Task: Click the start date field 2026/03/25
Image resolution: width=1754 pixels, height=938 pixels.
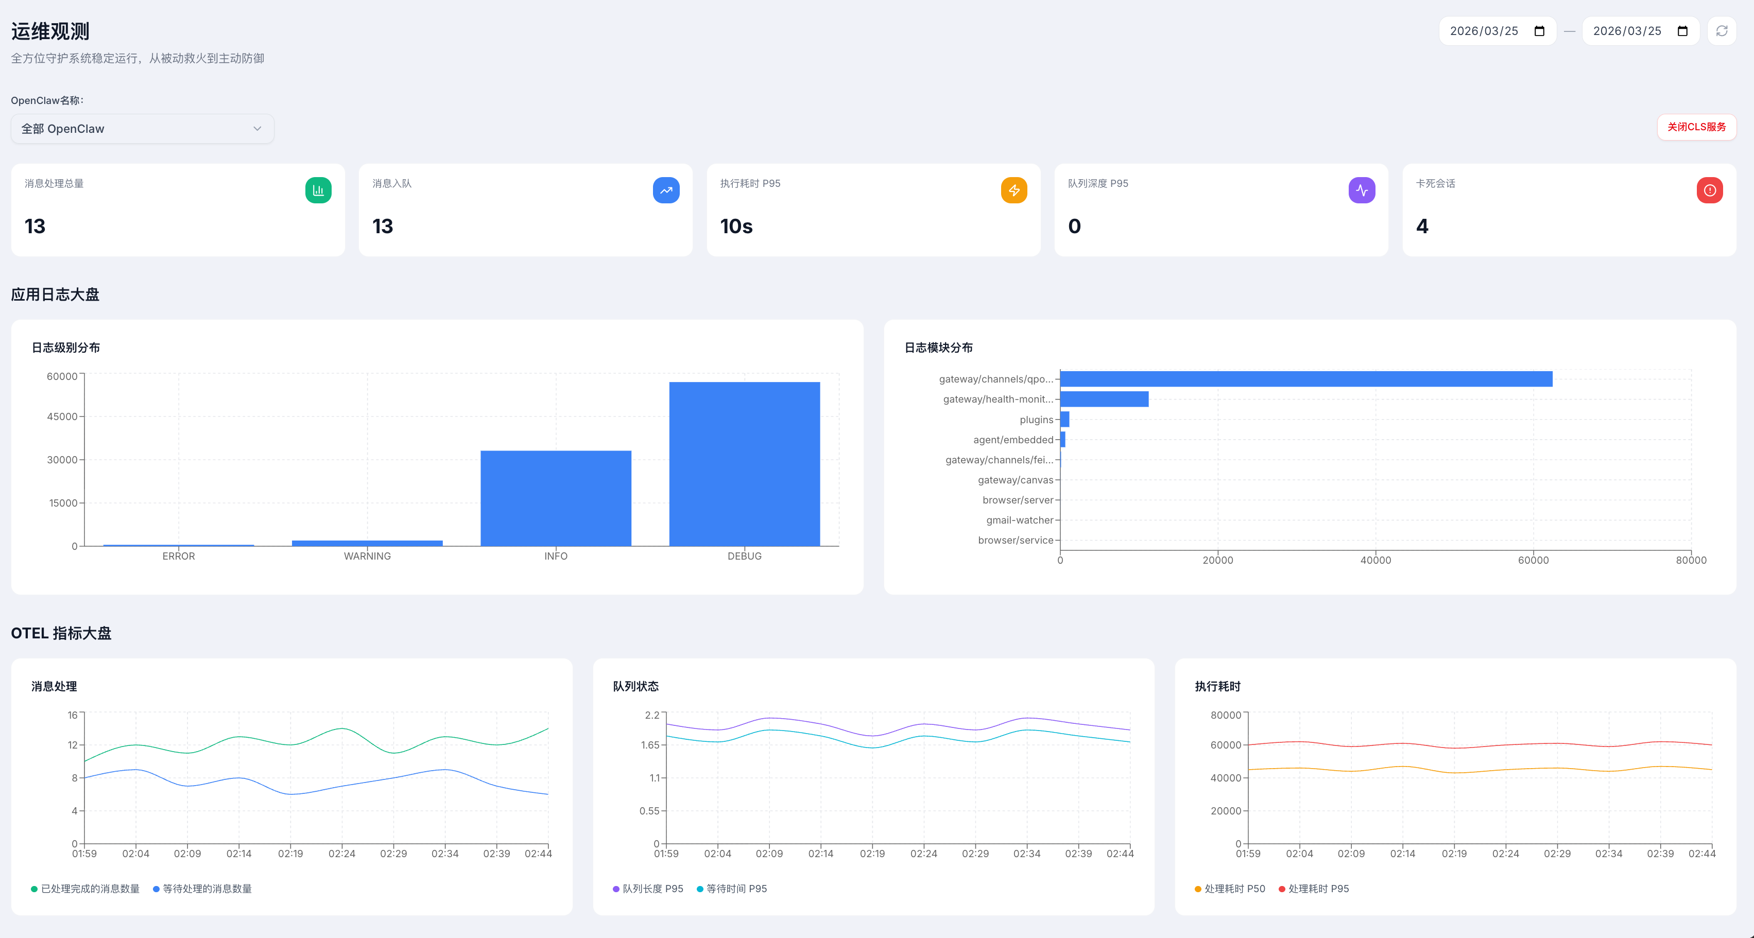Action: pos(1484,31)
